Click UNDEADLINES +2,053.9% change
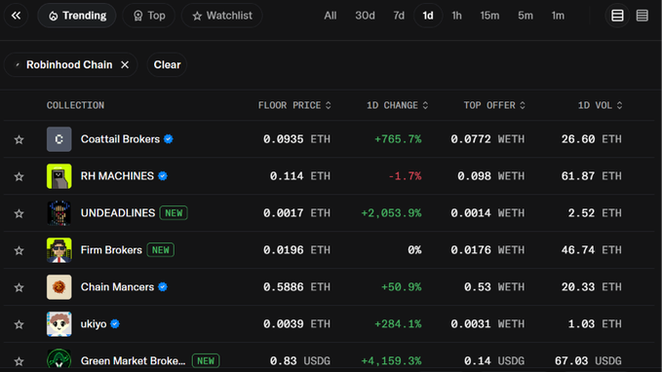Screen dimensions: 662x372 (391, 213)
